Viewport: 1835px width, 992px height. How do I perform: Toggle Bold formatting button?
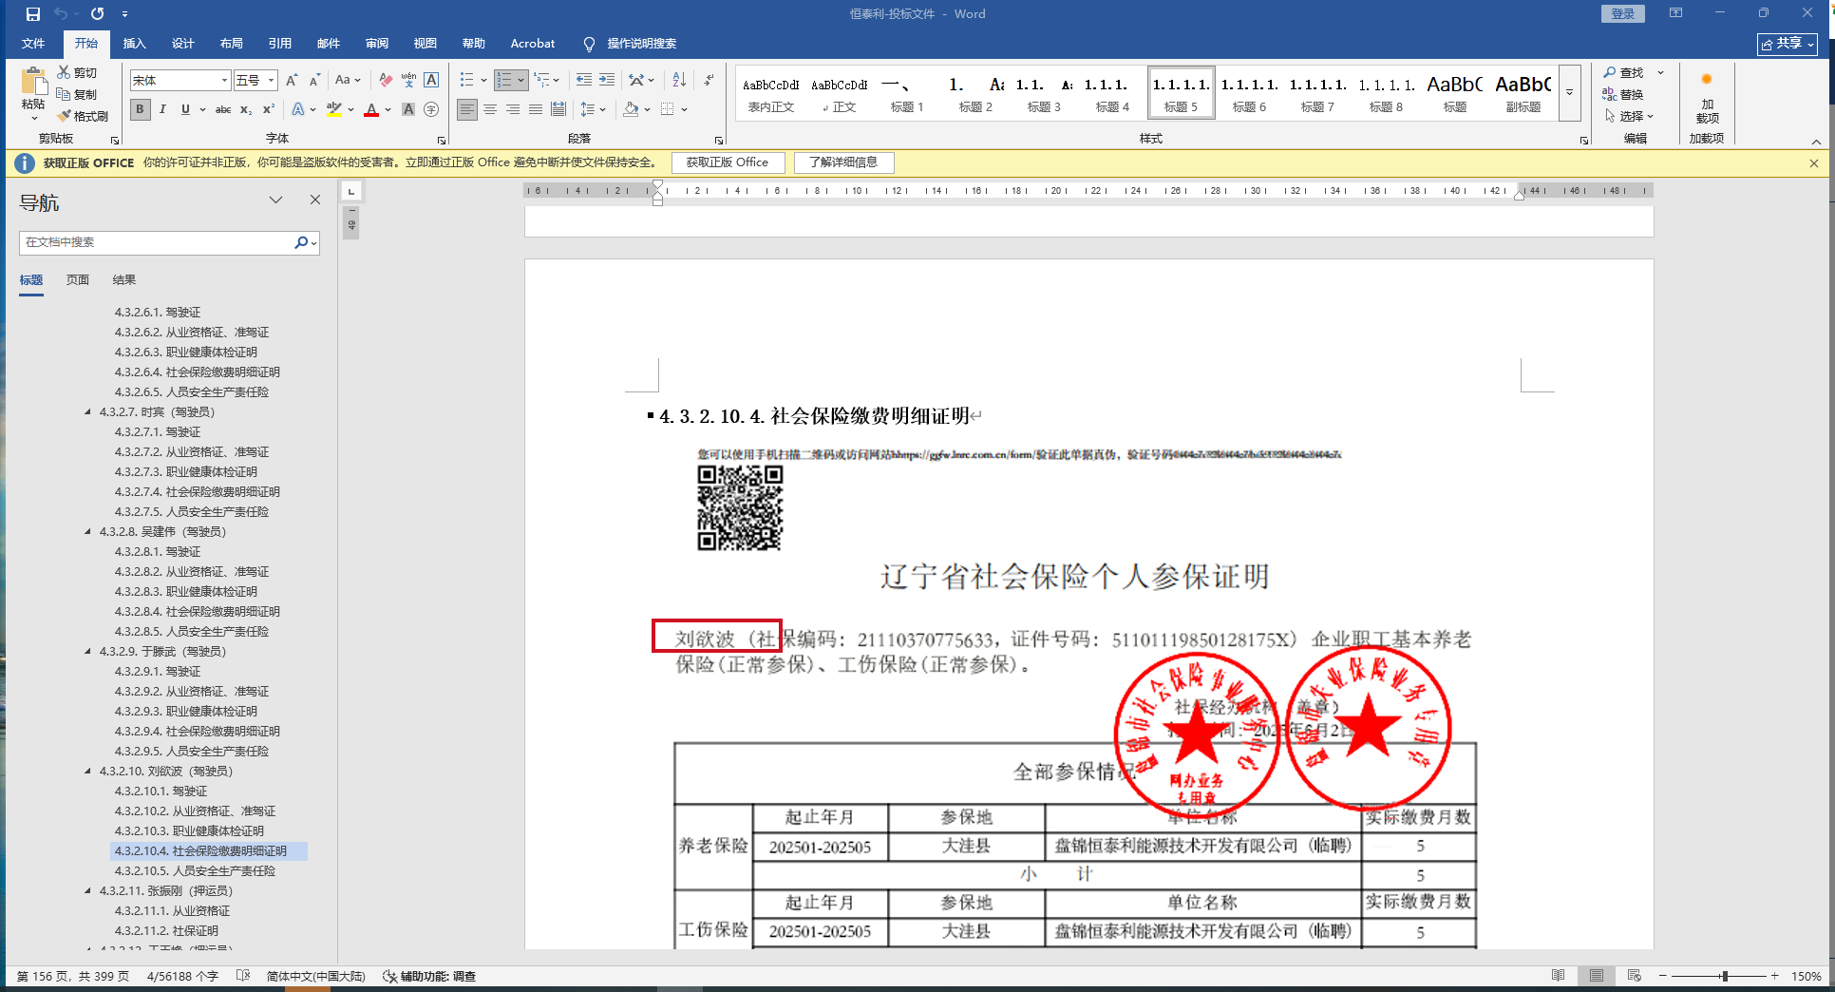pyautogui.click(x=140, y=110)
